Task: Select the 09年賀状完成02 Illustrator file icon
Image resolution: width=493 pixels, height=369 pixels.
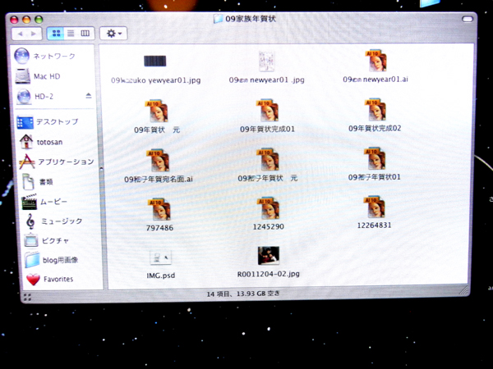Action: click(376, 110)
